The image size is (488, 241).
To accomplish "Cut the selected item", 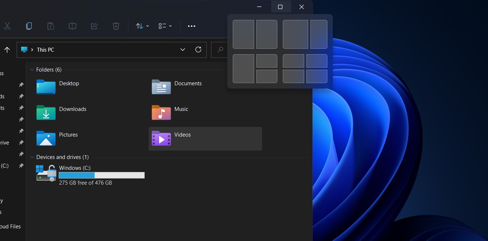I will [x=7, y=26].
